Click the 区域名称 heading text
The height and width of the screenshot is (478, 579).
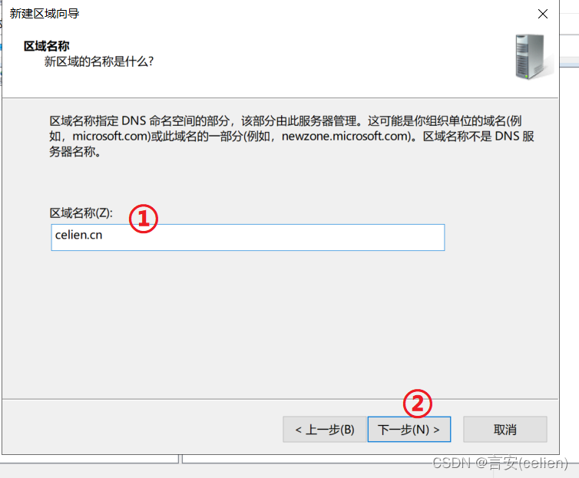pos(47,46)
